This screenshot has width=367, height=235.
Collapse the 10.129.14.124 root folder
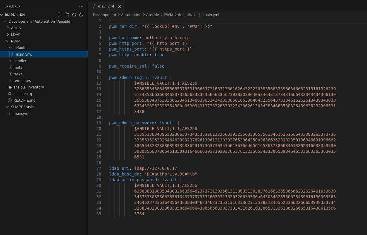click(x=1, y=15)
